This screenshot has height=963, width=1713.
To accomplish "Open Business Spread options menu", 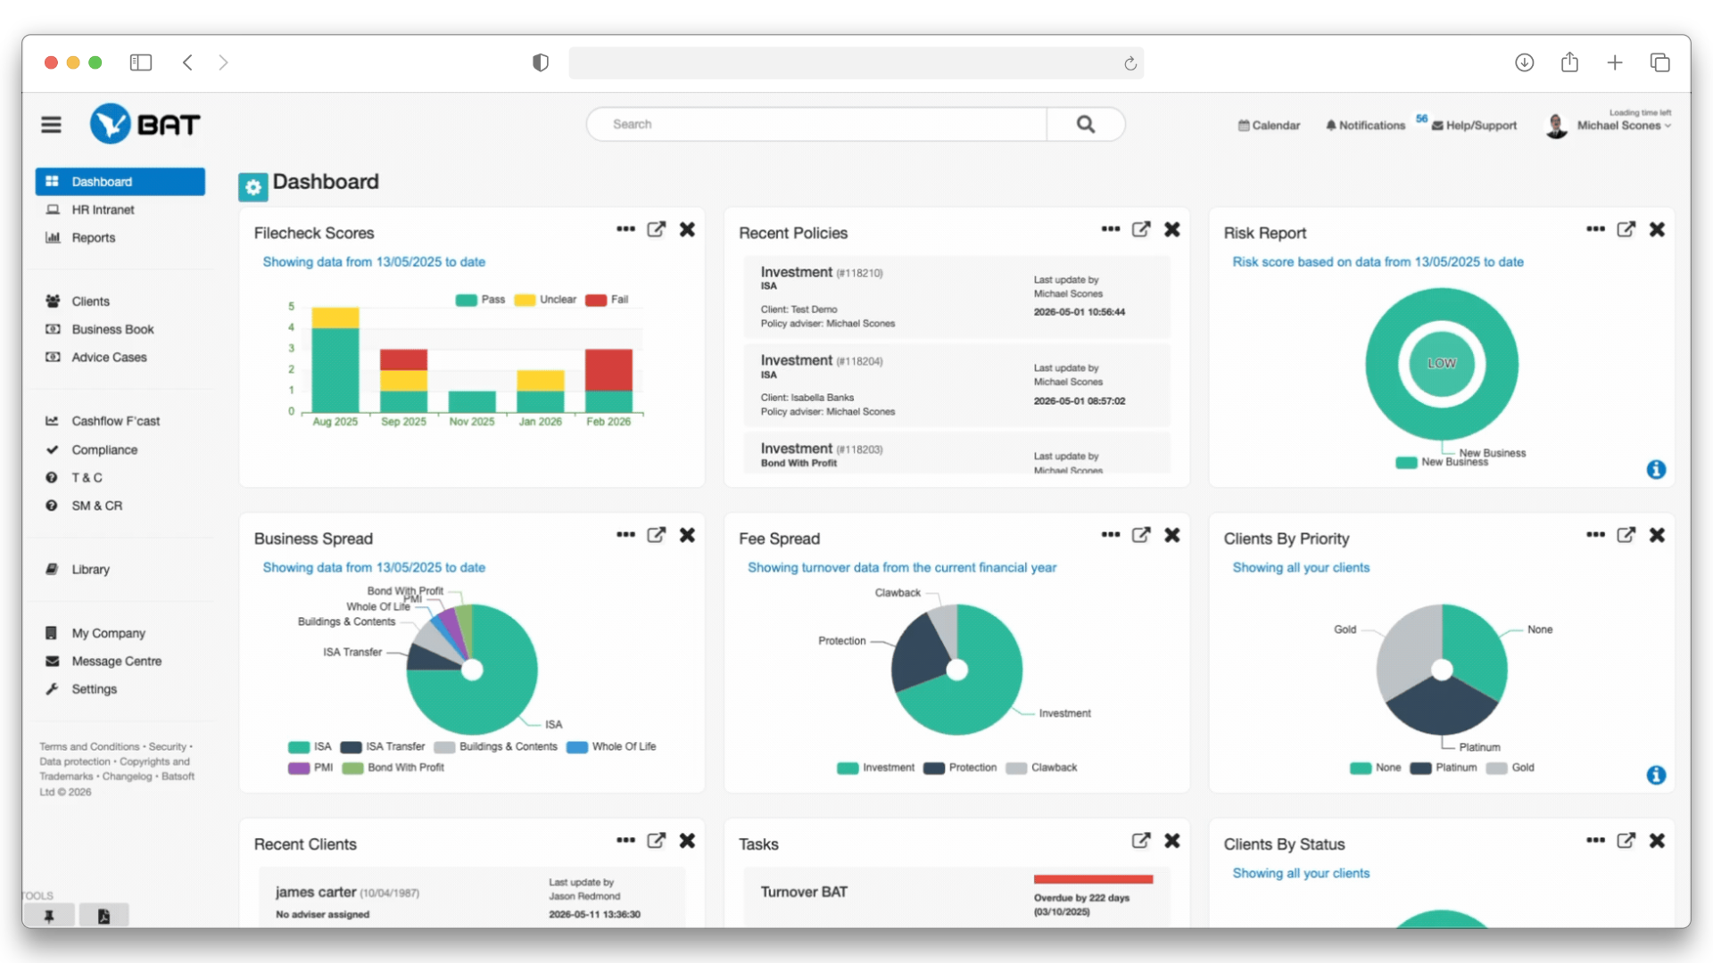I will (x=625, y=535).
